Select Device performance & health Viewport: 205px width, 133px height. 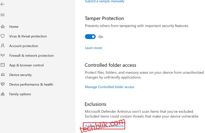click(31, 84)
